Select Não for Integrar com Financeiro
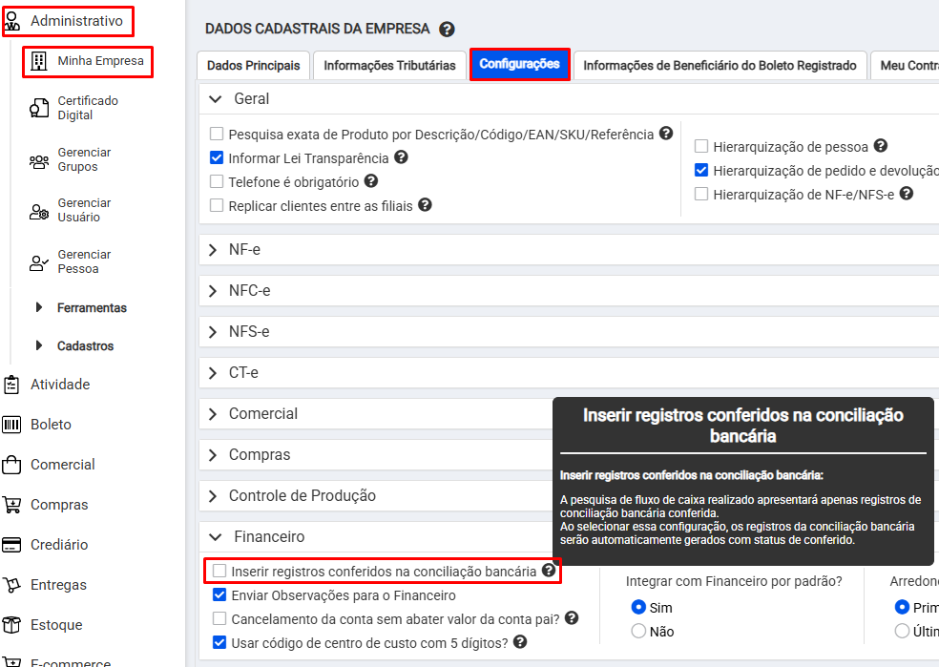939x667 pixels. point(638,631)
